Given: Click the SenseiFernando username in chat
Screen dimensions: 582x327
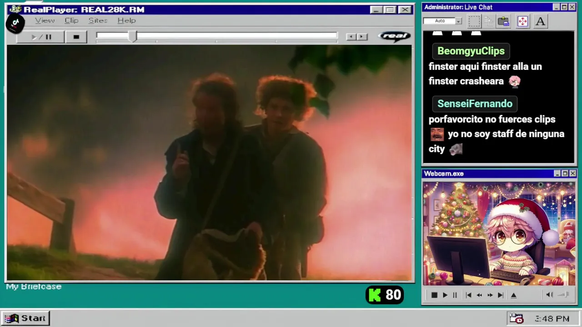Looking at the screenshot, I should [x=475, y=104].
